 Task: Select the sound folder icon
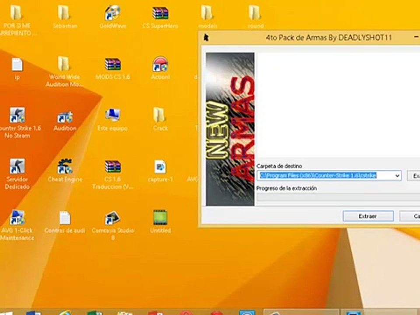tap(255, 13)
